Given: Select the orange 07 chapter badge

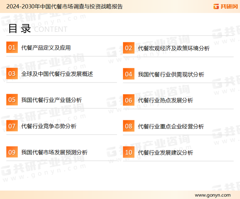Looking at the screenshot, I should coord(12,126).
